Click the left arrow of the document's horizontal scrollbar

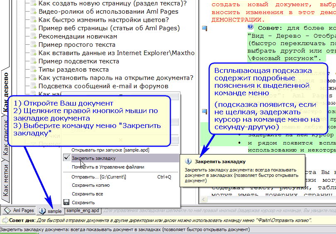203,200
